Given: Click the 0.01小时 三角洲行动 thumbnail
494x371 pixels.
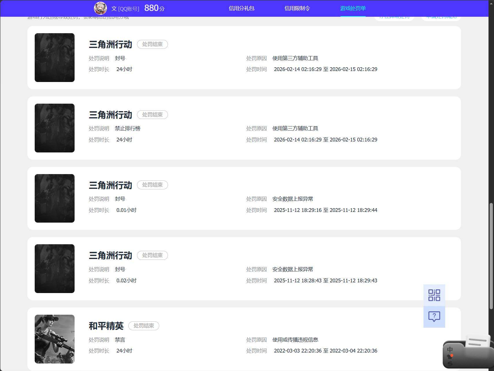Looking at the screenshot, I should point(55,198).
